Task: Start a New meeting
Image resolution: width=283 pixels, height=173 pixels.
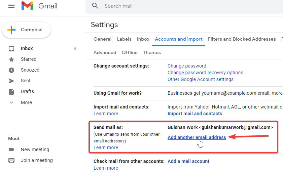Action: point(35,149)
